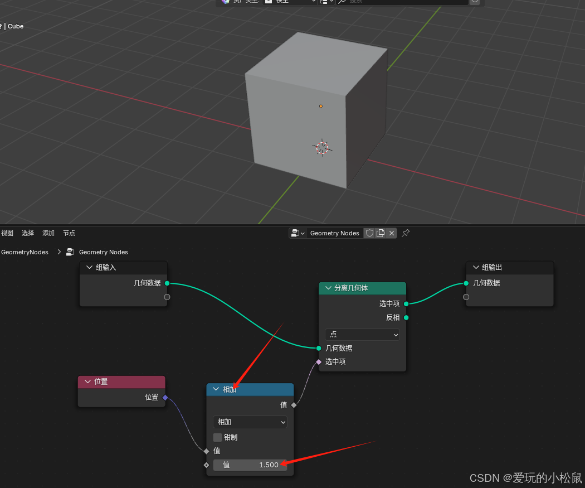
Task: Click second 值 input socket beside 1.500
Action: [206, 465]
